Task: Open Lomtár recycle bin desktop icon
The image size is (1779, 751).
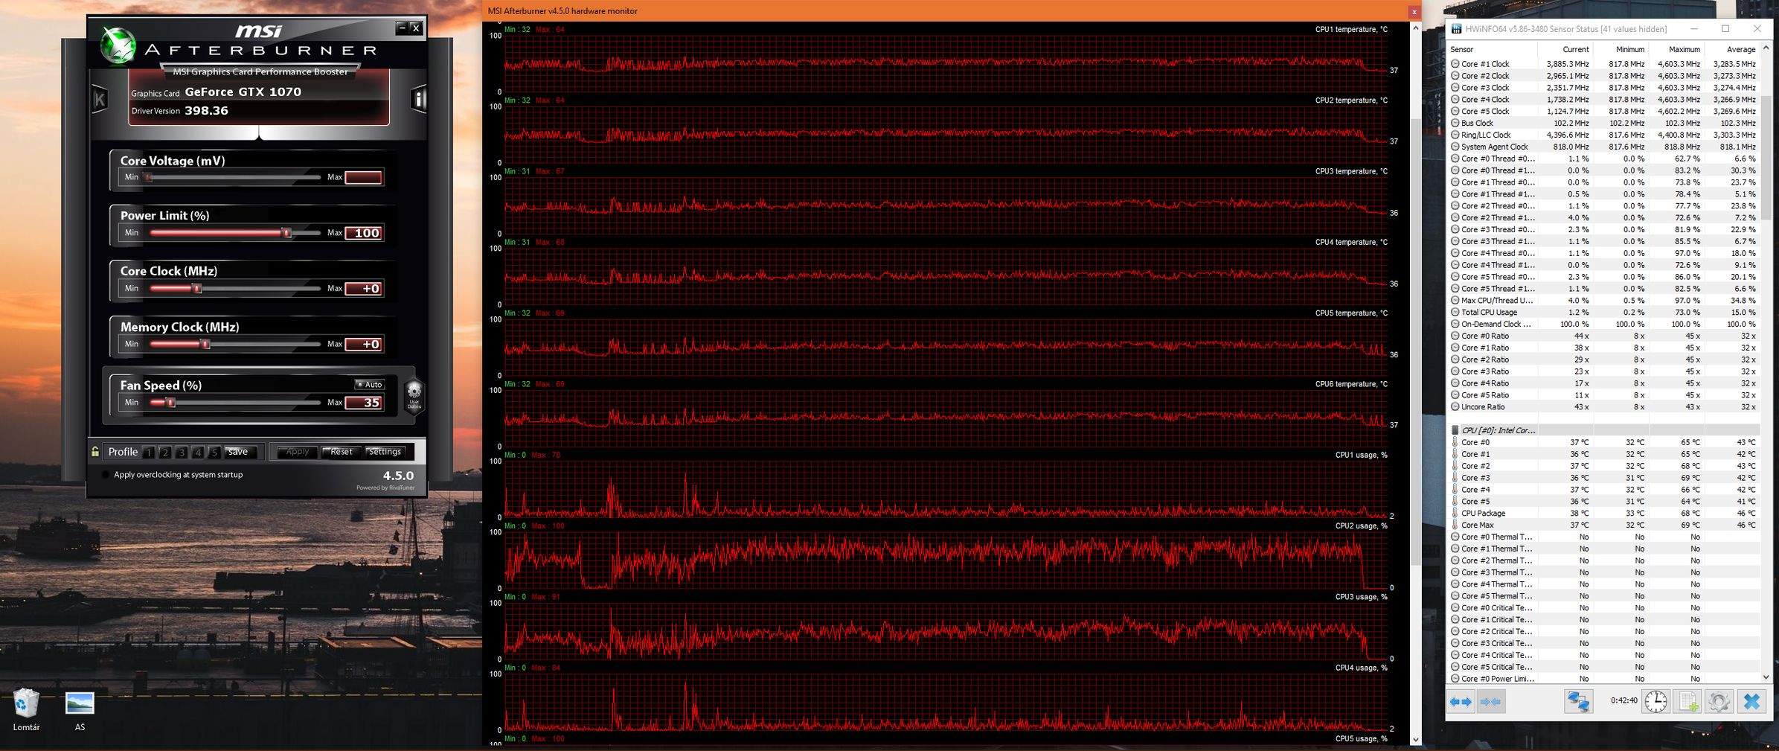Action: tap(26, 709)
